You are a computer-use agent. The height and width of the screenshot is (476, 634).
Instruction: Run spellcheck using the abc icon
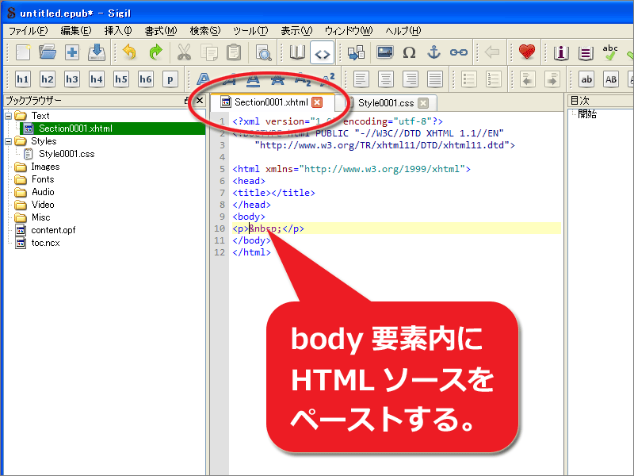609,52
